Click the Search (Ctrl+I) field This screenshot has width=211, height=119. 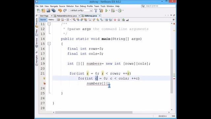(x=158, y=6)
